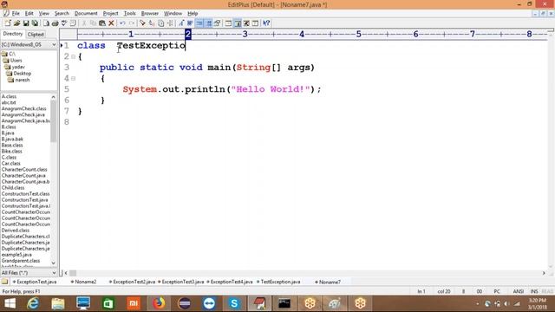
Task: Switch to the ExceptionTest2.java document tab
Action: click(x=132, y=282)
